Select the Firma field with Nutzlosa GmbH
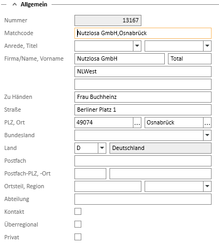Viewport: 219px width, 251px height. [x=120, y=58]
